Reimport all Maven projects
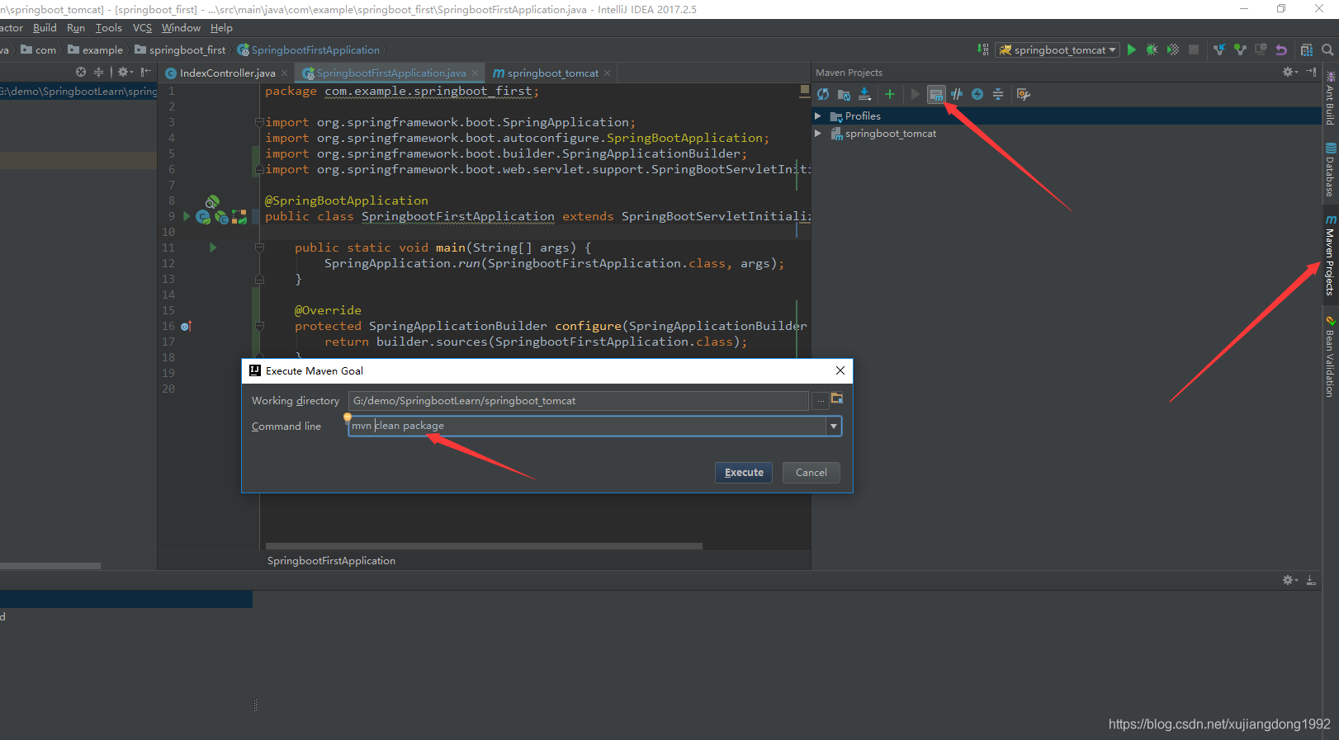The height and width of the screenshot is (740, 1339). coord(823,94)
